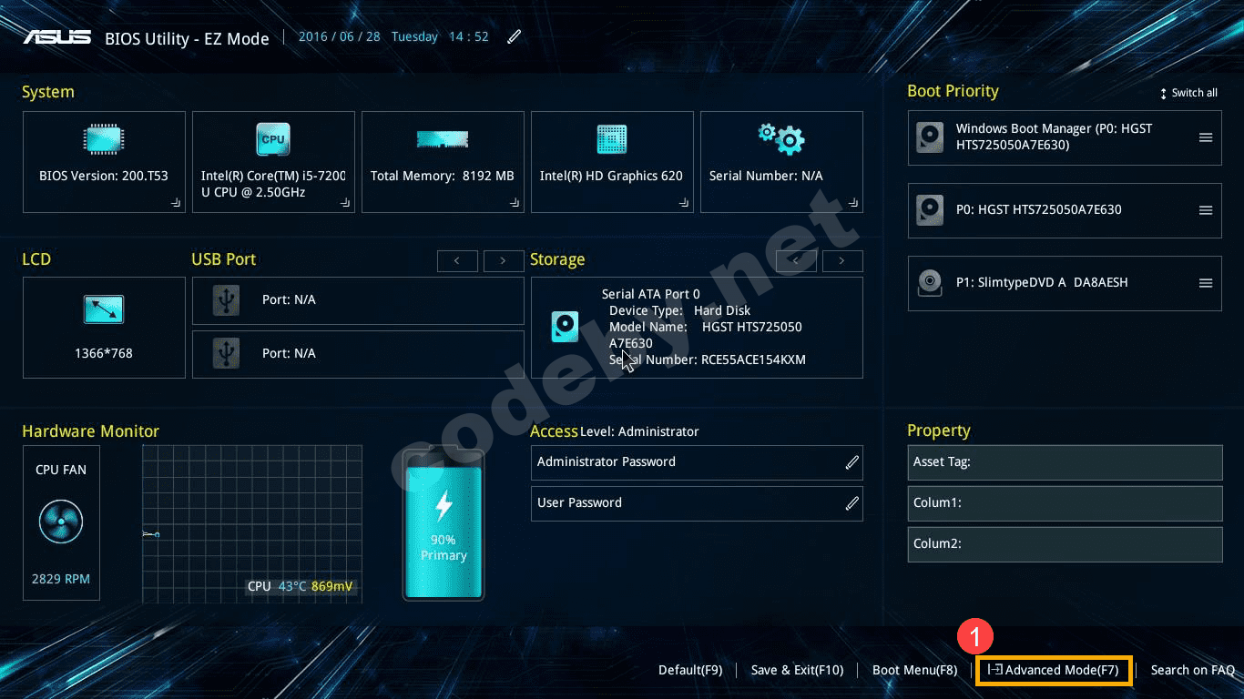This screenshot has height=699, width=1244.
Task: Click the Asset Tag field
Action: (1065, 462)
